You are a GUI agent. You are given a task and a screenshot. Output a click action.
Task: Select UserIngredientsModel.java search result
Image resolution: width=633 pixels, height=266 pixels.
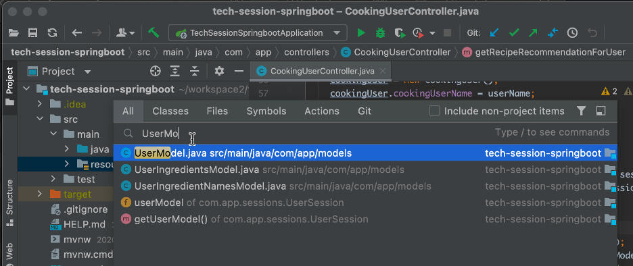pyautogui.click(x=365, y=169)
